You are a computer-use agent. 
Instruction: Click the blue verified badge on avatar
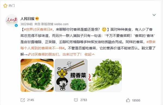pos(16,25)
